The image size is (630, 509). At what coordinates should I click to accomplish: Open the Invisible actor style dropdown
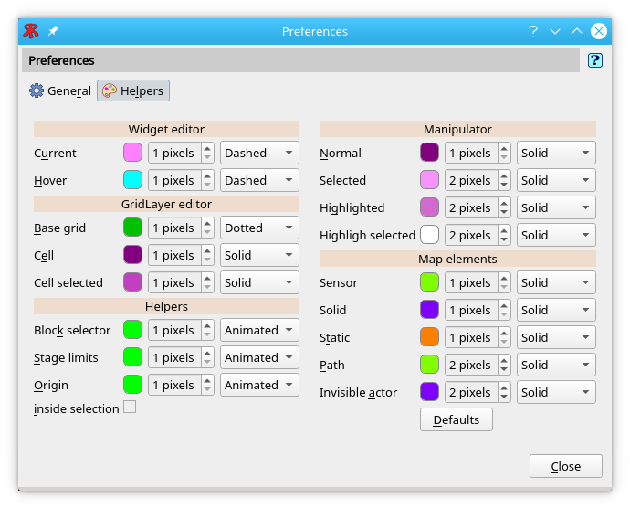click(556, 392)
